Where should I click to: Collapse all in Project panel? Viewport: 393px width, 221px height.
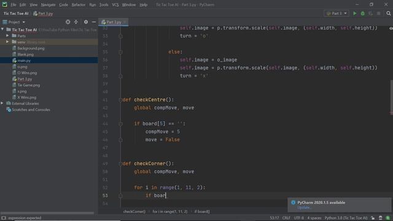pos(76,22)
